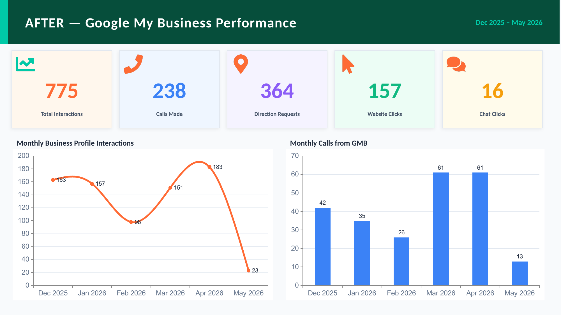Click the "Total Interactions" card label
The width and height of the screenshot is (561, 315).
coord(62,114)
